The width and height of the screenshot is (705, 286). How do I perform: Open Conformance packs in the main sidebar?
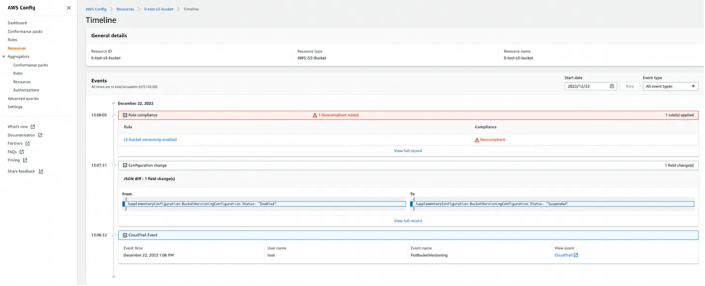click(x=25, y=31)
